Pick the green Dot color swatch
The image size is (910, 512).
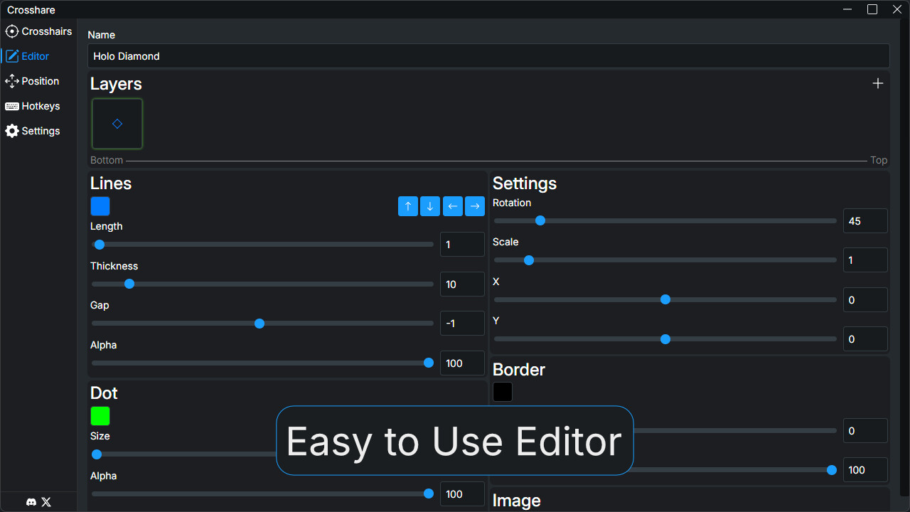pyautogui.click(x=100, y=416)
